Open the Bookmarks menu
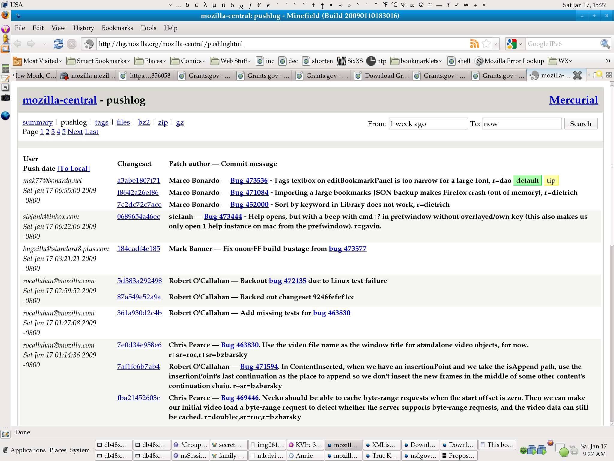This screenshot has width=614, height=461. tap(117, 28)
